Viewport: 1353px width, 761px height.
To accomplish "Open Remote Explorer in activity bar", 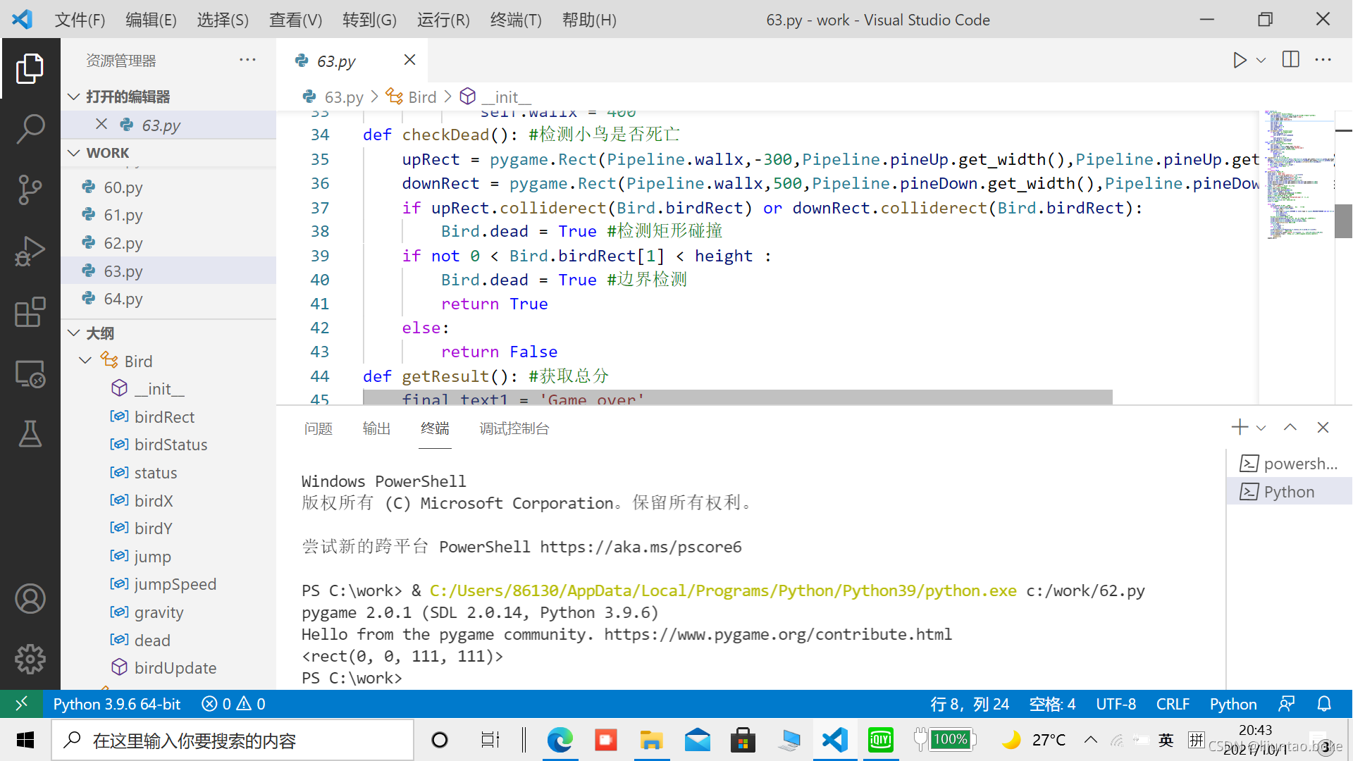I will [x=30, y=373].
